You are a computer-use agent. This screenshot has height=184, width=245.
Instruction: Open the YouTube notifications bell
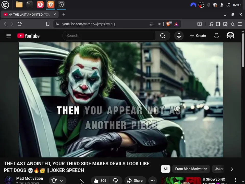coord(216,36)
